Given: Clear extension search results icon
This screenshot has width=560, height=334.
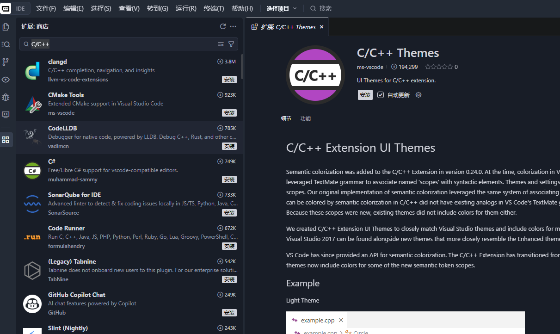Looking at the screenshot, I should (221, 44).
